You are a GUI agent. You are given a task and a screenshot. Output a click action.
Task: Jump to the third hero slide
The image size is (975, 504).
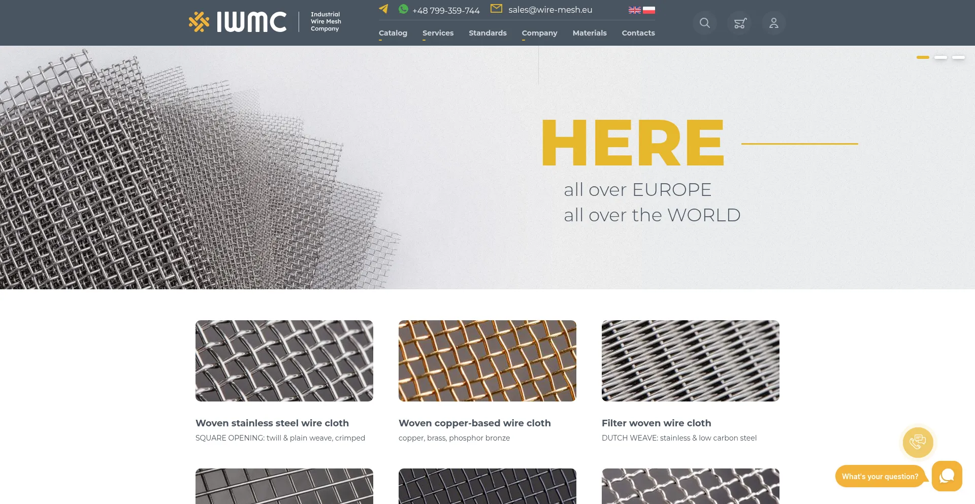[958, 57]
